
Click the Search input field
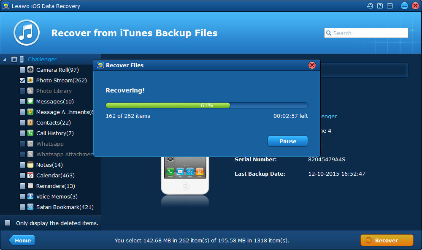coord(366,33)
